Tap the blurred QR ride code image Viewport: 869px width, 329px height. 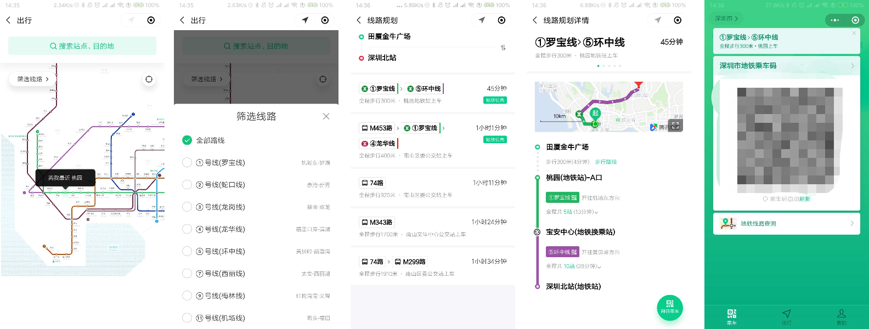point(789,140)
